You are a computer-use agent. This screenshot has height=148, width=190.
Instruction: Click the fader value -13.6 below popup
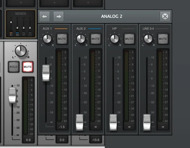pos(96,140)
